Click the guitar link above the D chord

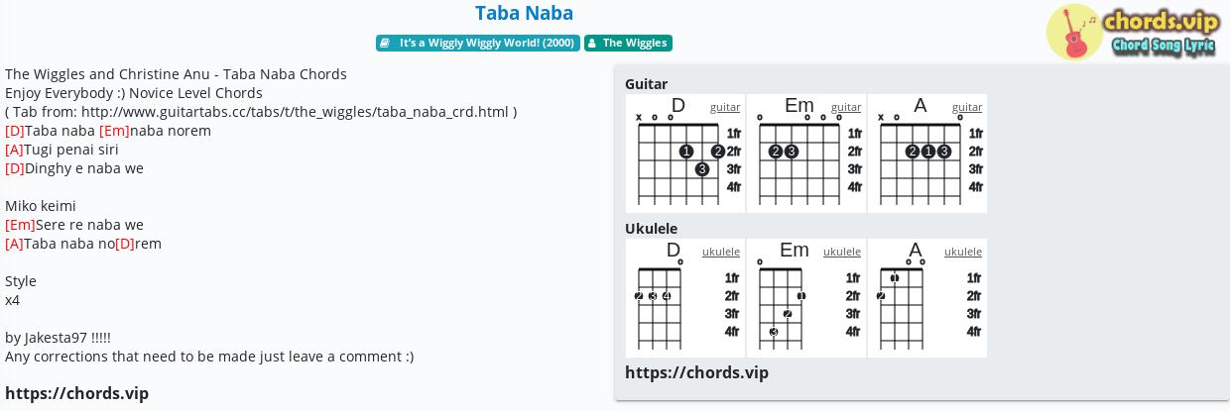pos(725,107)
